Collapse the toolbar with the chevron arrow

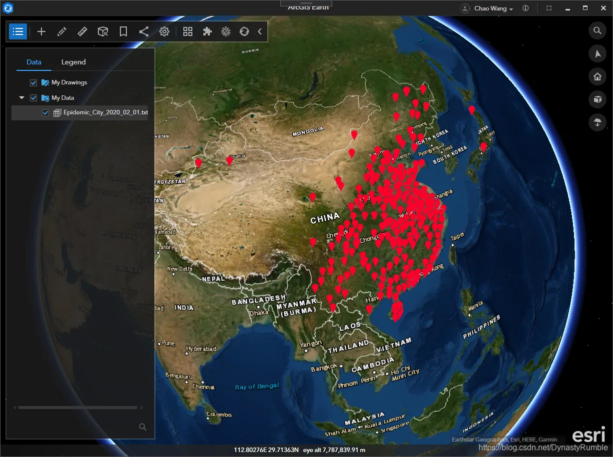260,31
